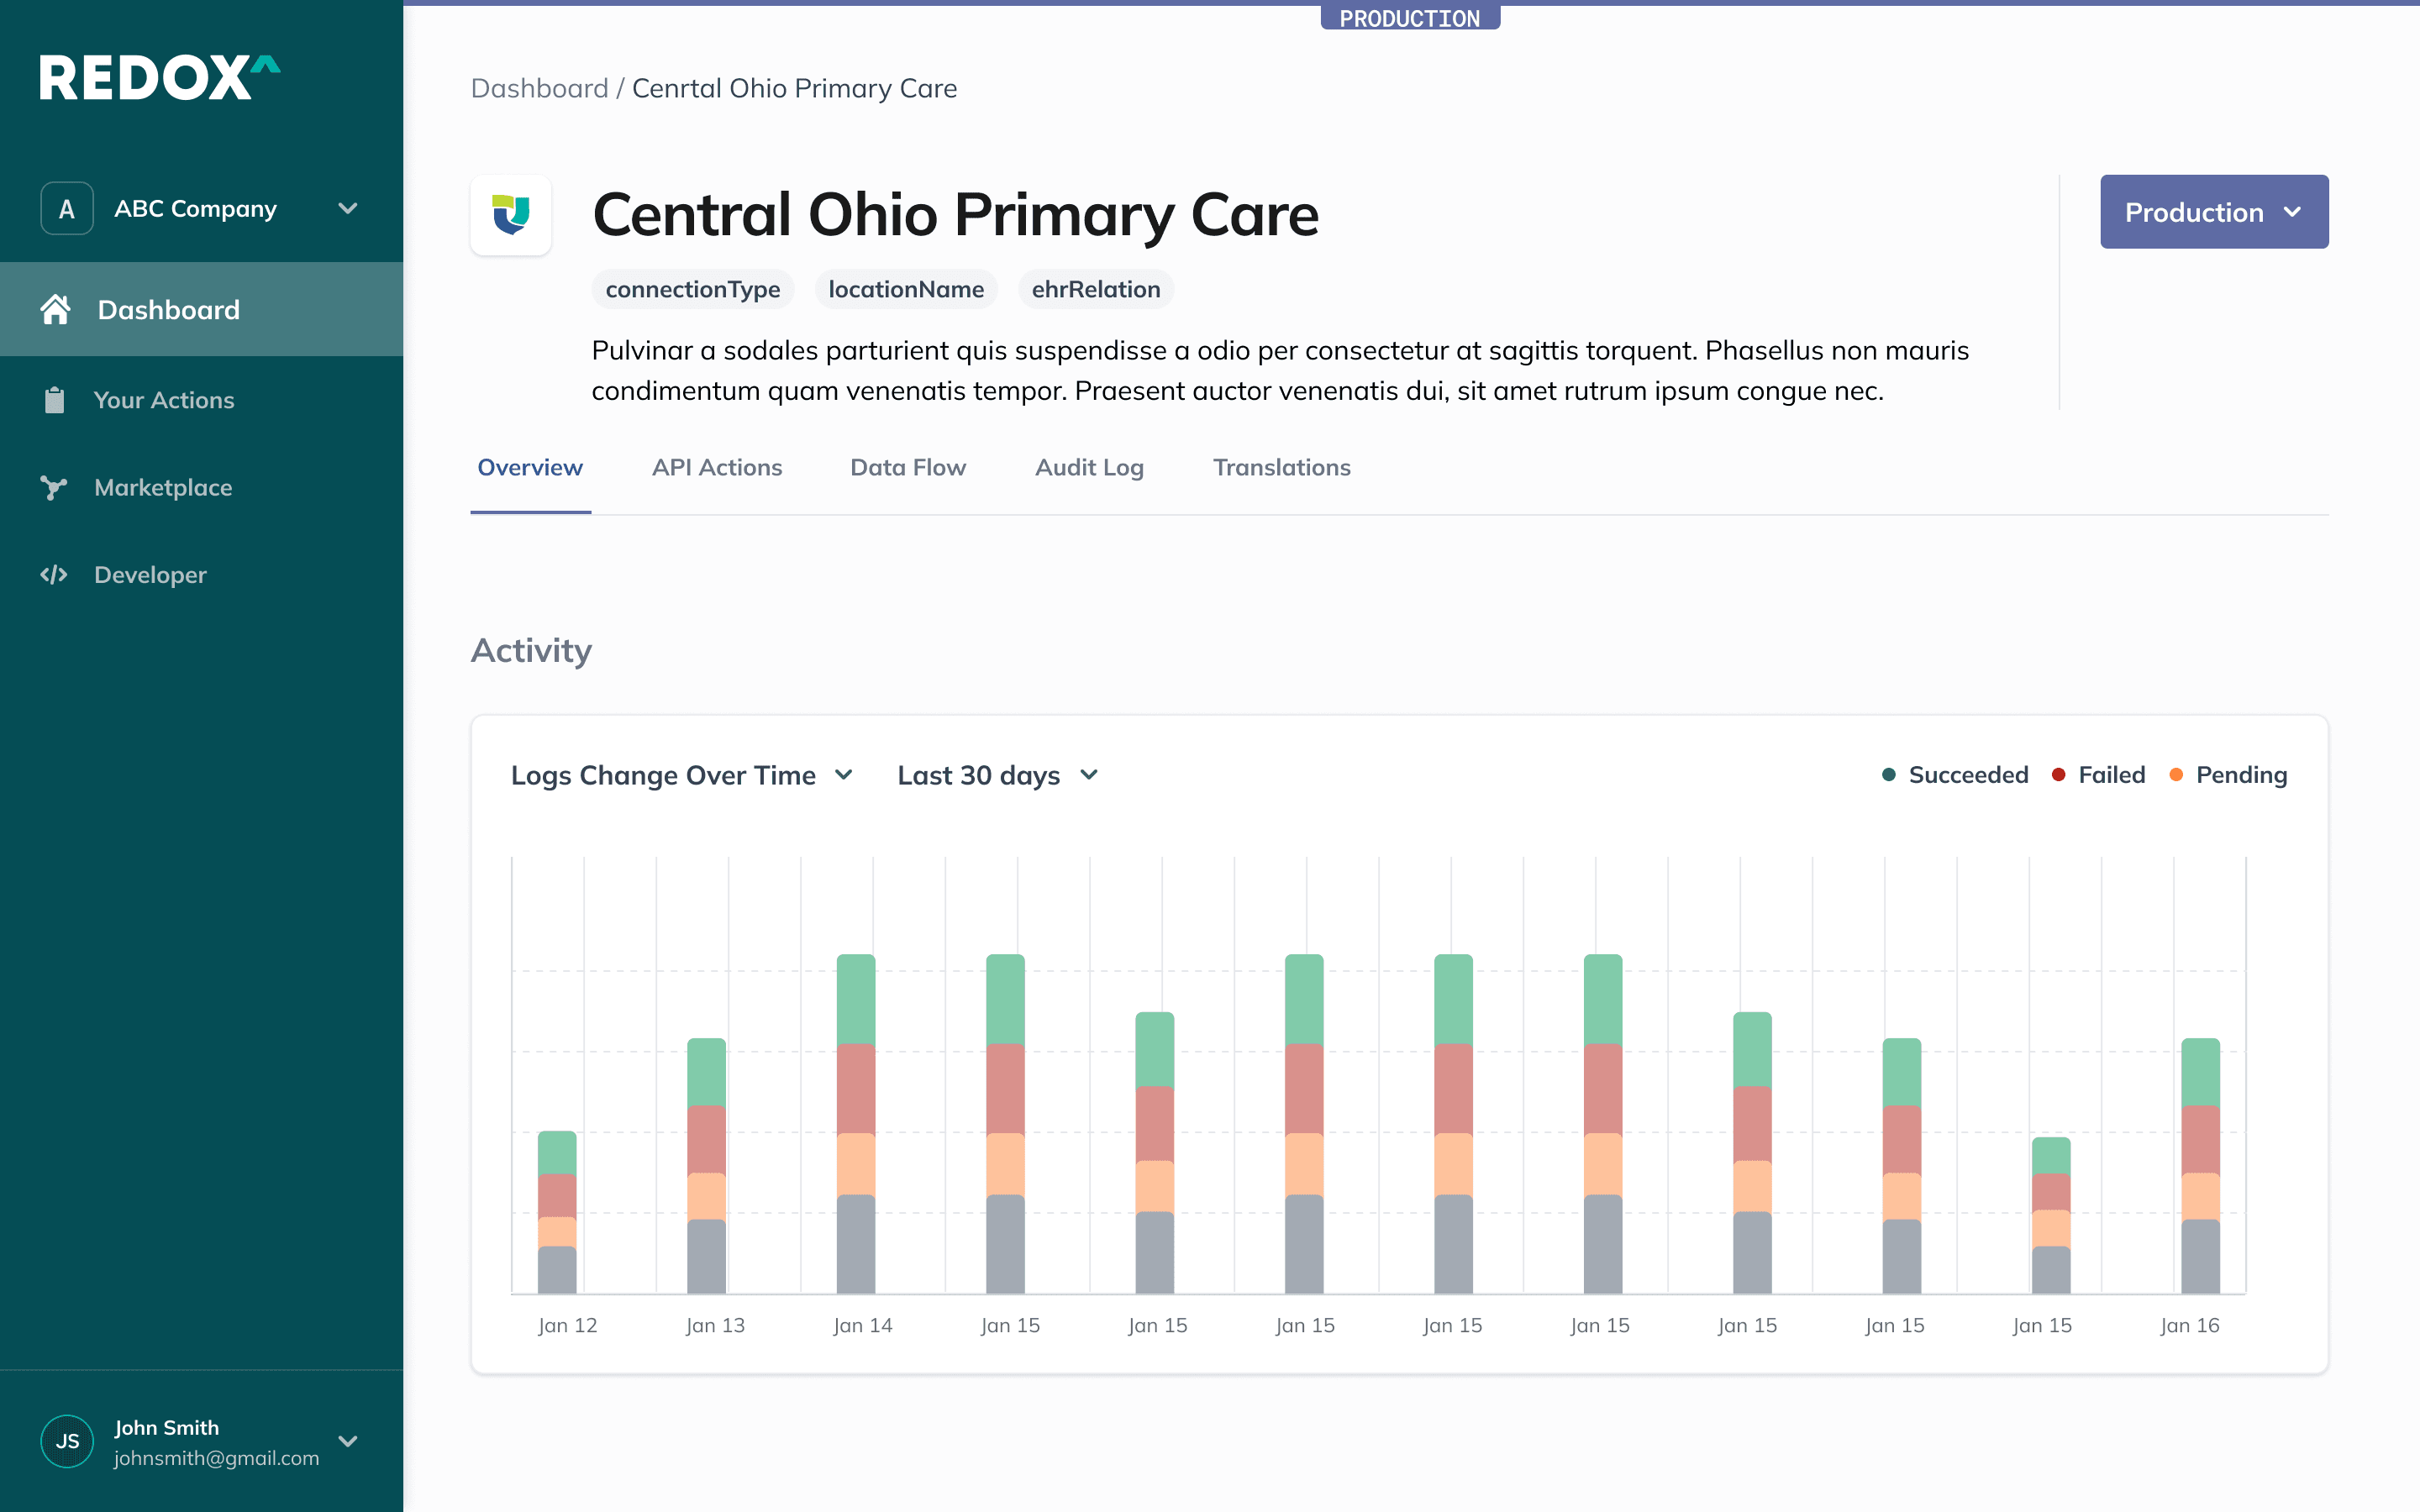Click the John Smith name
Screen dimensions: 2420x1512
166,1428
